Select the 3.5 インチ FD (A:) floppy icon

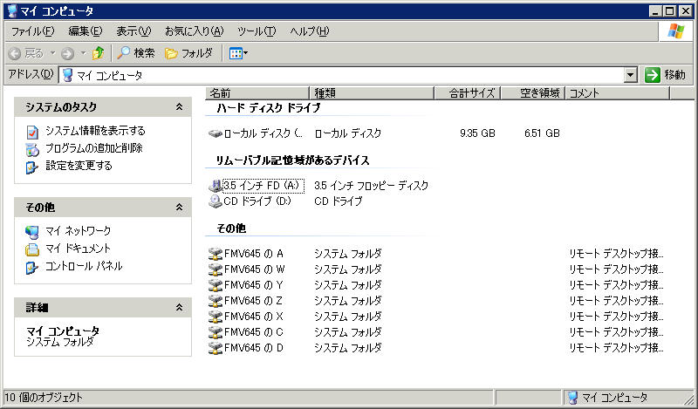pos(216,186)
